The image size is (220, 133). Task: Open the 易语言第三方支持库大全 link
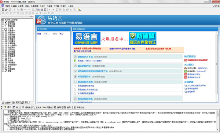click(88, 89)
